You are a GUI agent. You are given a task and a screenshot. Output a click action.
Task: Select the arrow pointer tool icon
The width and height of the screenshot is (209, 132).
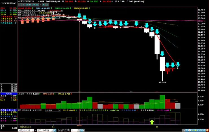[187, 130]
